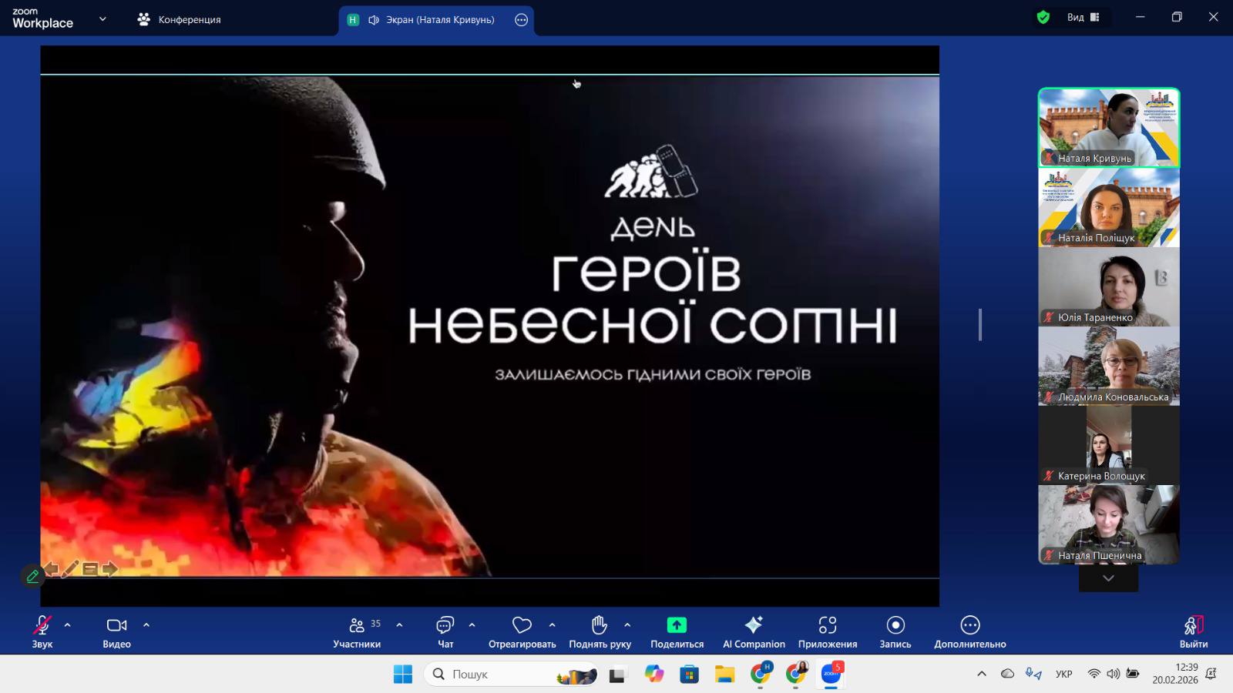Open the Вид view layout button
Viewport: 1233px width, 693px height.
click(x=1083, y=18)
